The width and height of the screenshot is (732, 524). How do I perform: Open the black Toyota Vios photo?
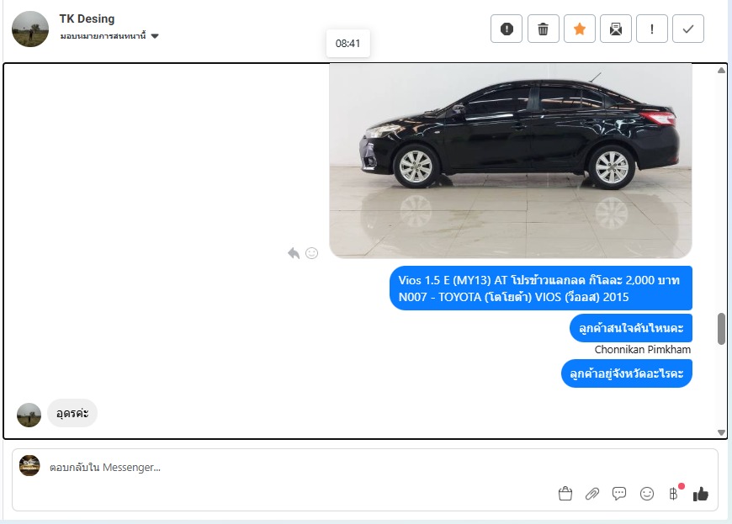(x=510, y=161)
